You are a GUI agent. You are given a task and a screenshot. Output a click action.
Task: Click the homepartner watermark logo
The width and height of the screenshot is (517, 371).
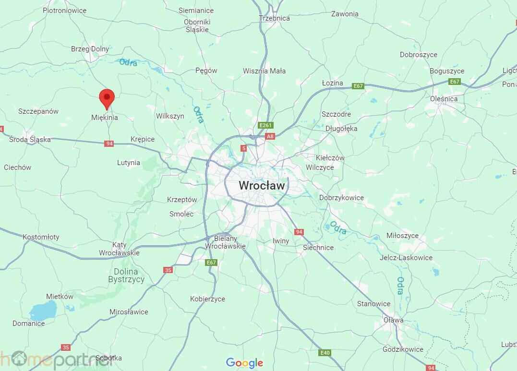(x=56, y=360)
